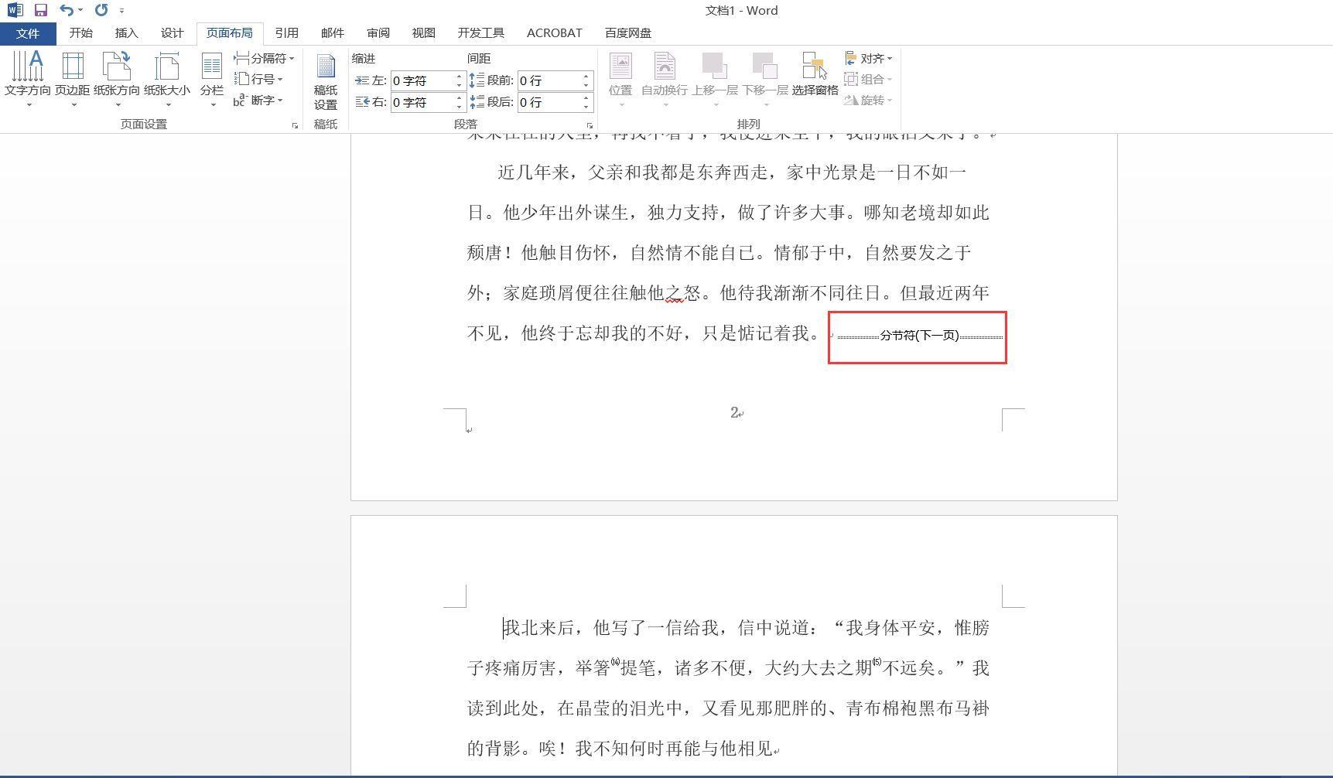
Task: Switch to the 设计 tab
Action: tap(172, 33)
